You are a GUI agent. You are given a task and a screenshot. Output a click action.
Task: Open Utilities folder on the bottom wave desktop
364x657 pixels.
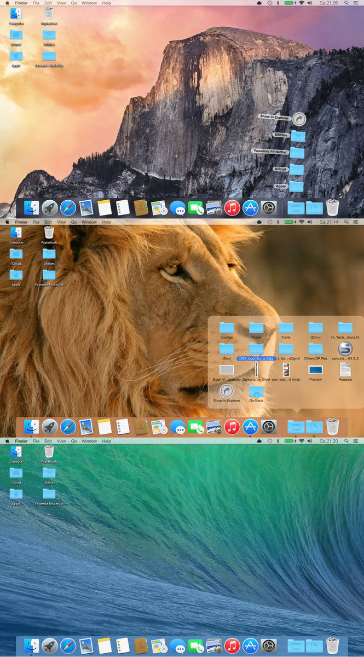pos(49,472)
